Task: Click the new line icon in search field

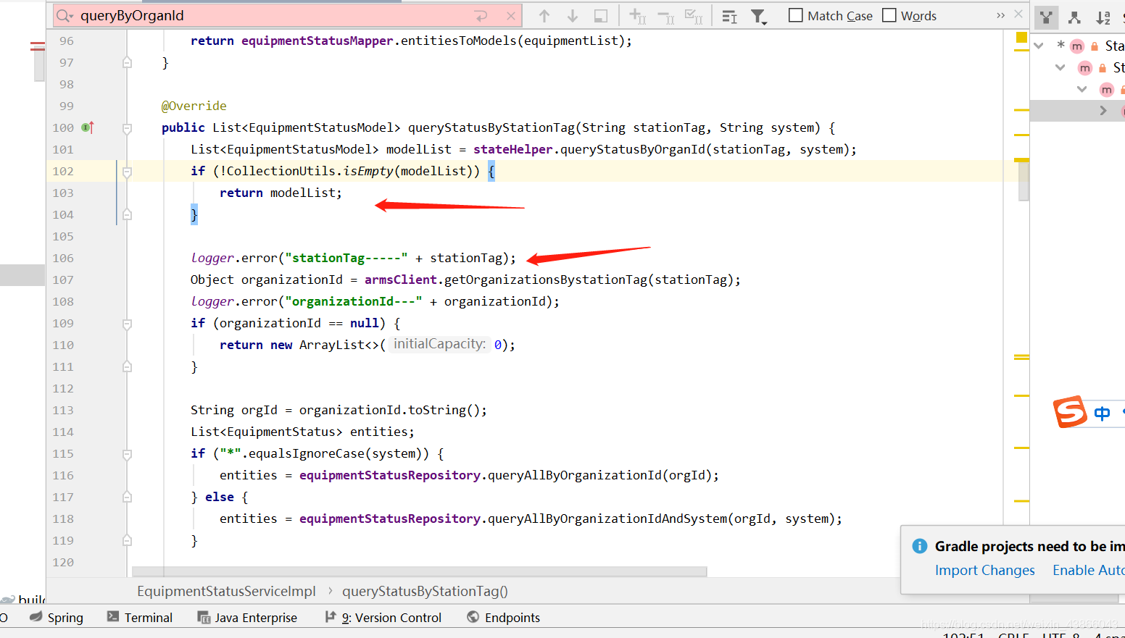Action: coord(481,16)
